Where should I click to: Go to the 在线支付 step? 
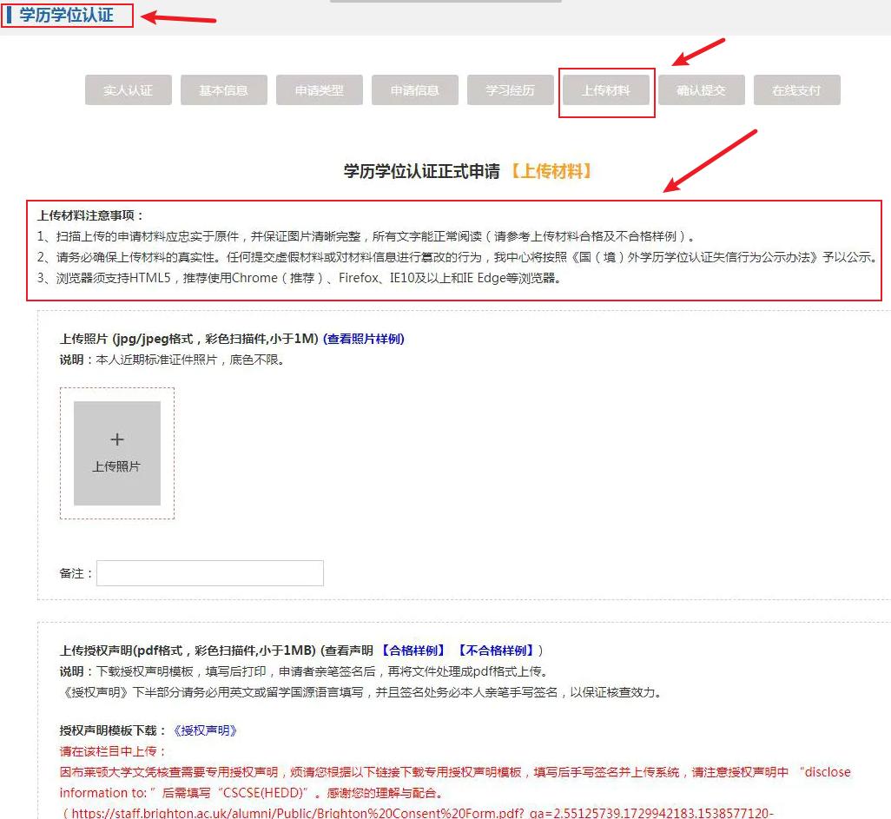coord(796,89)
